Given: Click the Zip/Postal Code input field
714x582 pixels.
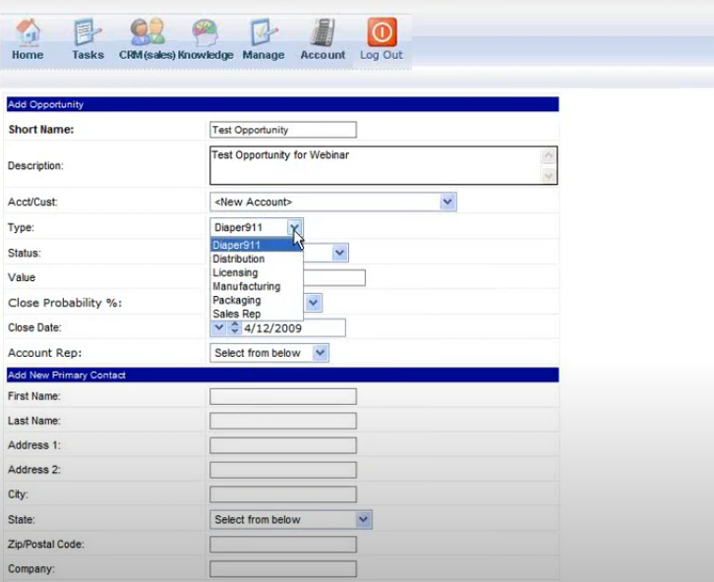Looking at the screenshot, I should coord(283,545).
